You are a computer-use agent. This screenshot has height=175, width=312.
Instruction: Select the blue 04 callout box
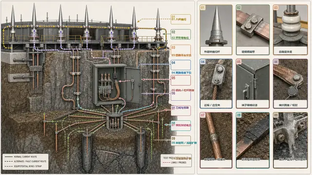pyautogui.click(x=181, y=65)
